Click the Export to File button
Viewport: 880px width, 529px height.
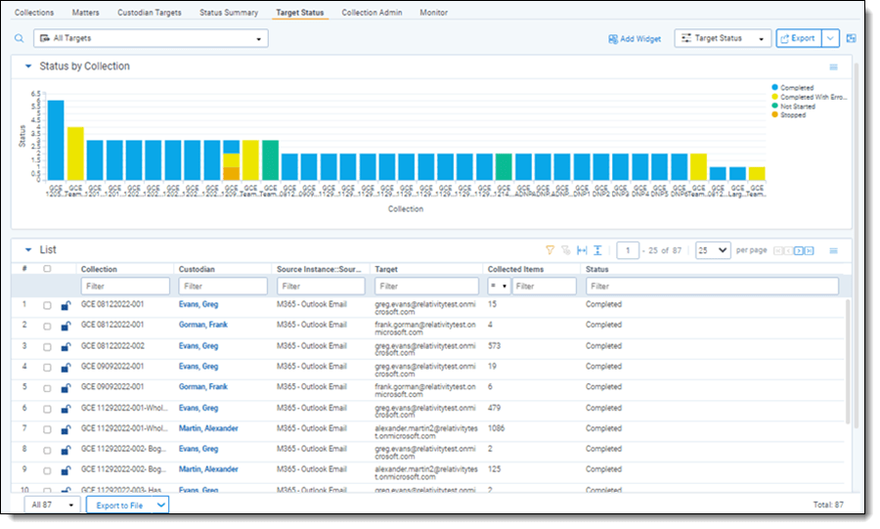(x=120, y=506)
